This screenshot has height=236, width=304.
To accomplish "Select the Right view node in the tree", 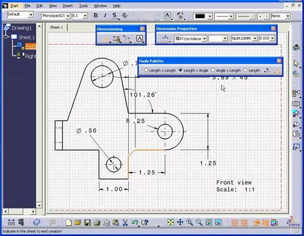I will [x=31, y=56].
